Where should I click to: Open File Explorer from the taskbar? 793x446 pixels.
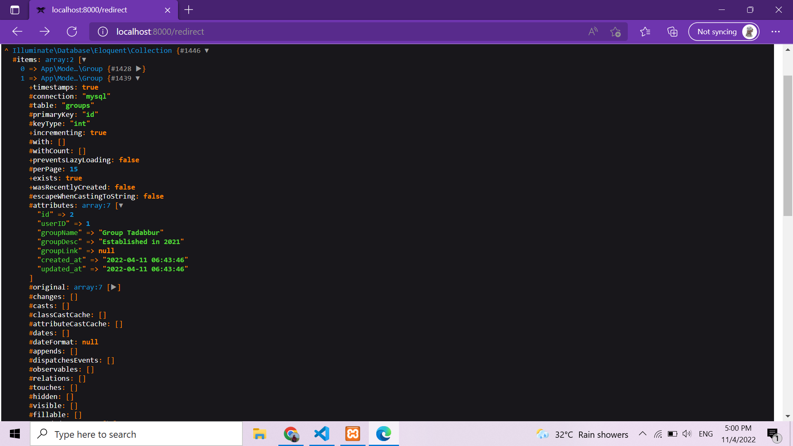pyautogui.click(x=260, y=434)
